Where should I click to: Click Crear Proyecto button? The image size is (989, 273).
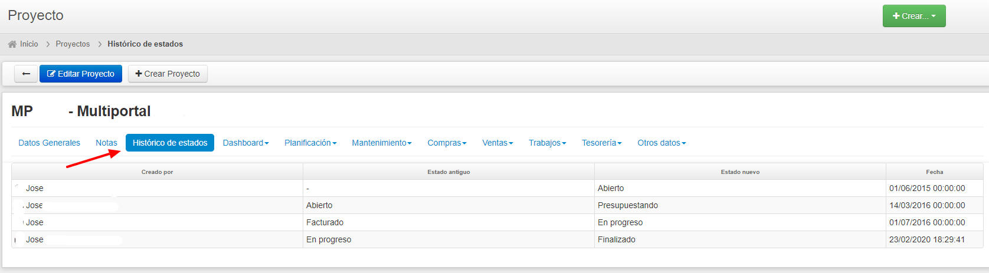click(x=168, y=74)
